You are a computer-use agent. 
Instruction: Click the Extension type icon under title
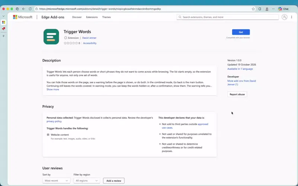point(66,38)
